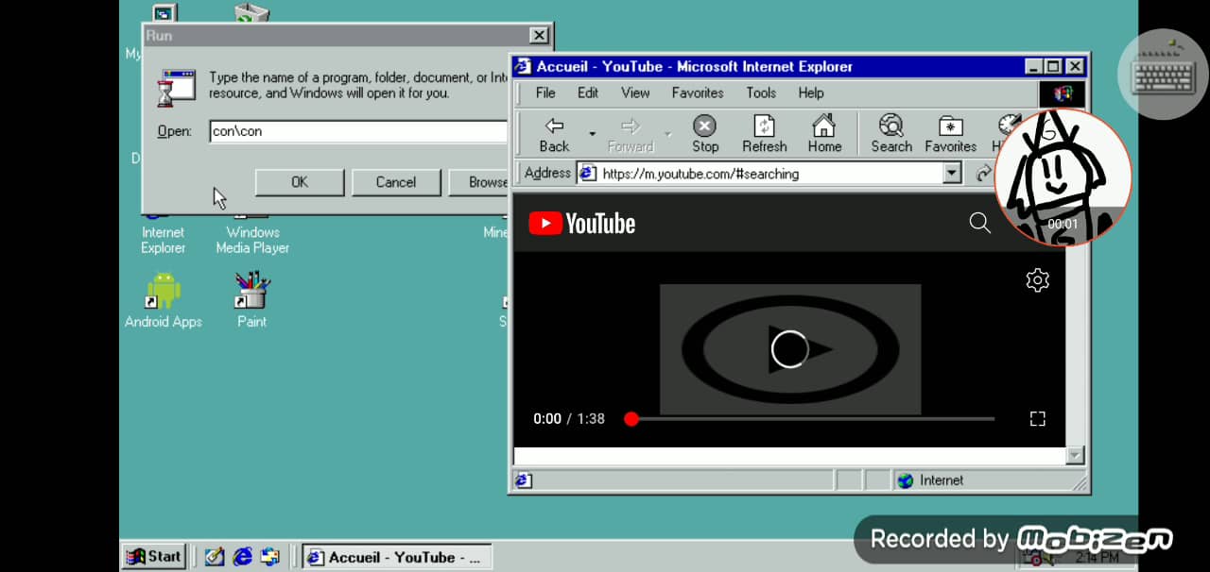Open the File menu

[545, 93]
